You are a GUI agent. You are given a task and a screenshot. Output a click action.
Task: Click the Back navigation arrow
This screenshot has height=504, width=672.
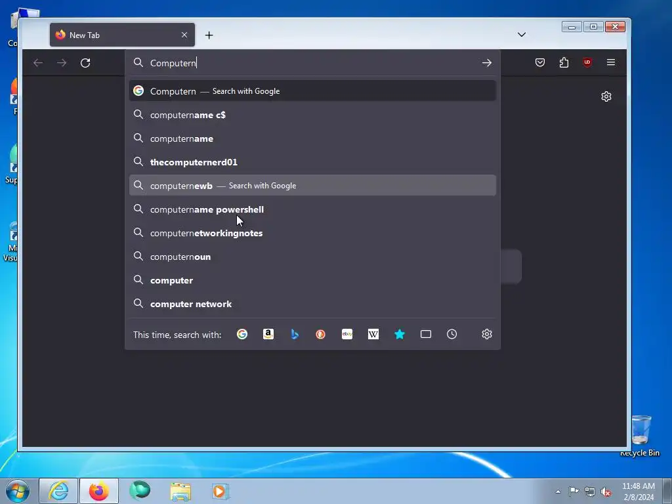tap(38, 63)
